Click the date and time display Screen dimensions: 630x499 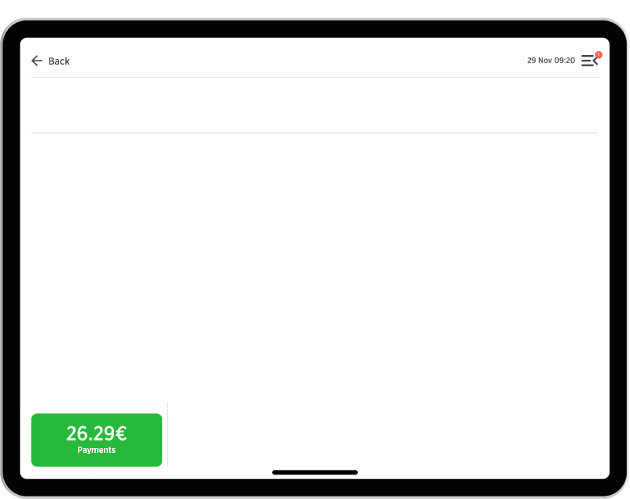(551, 61)
